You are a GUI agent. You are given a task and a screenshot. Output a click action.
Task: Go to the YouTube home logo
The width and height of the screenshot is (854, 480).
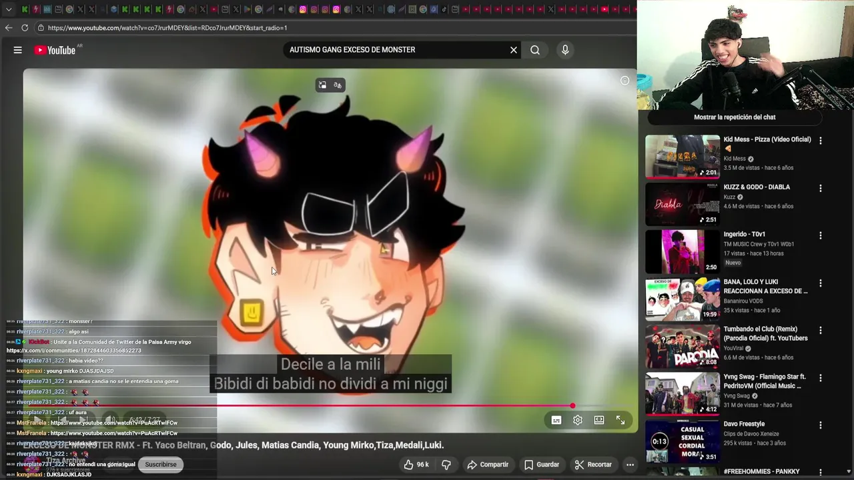(x=55, y=50)
